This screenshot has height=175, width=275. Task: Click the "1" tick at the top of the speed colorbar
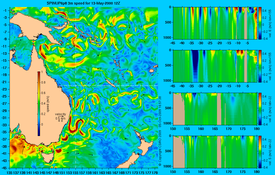(42, 72)
